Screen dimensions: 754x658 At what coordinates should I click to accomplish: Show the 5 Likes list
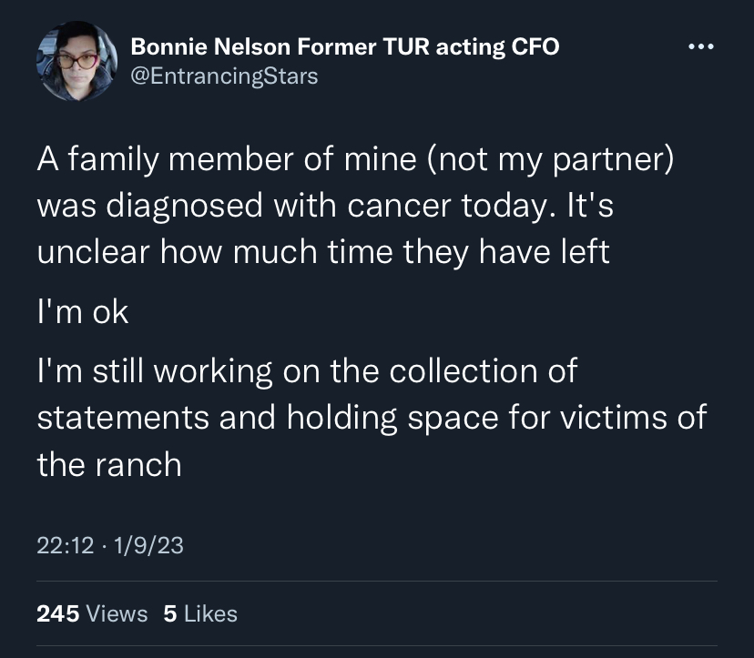click(x=200, y=613)
